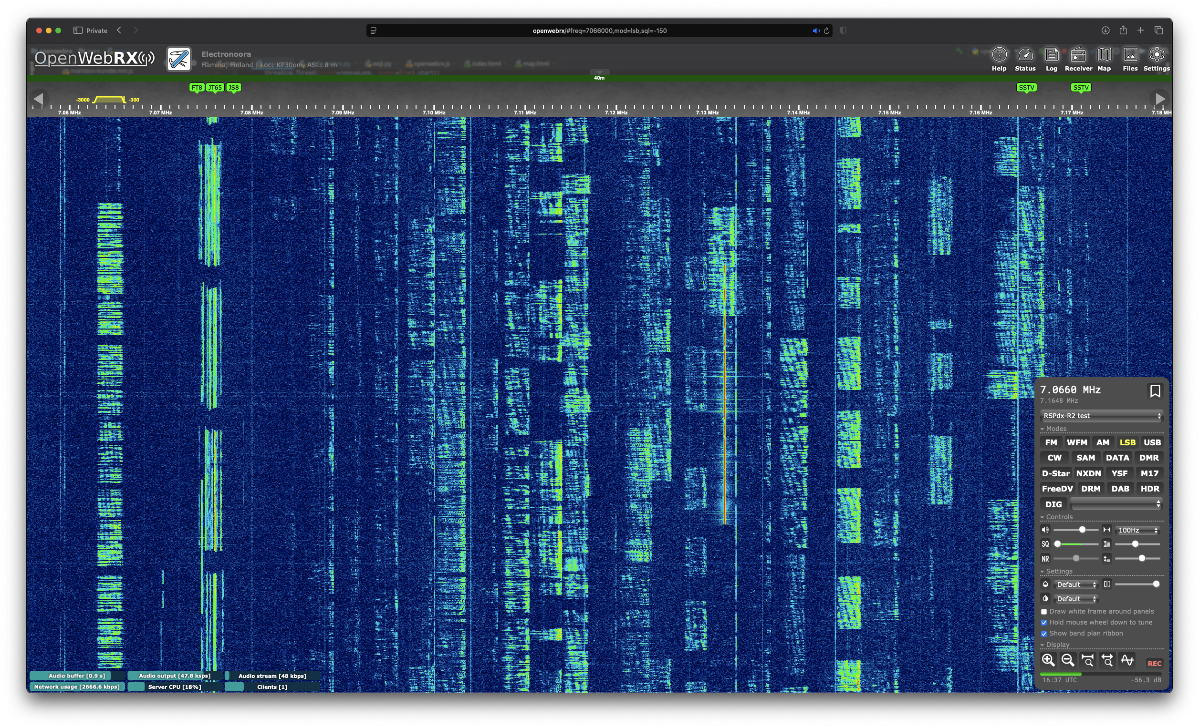The image size is (1199, 728).
Task: Select the CW mode
Action: pos(1054,458)
